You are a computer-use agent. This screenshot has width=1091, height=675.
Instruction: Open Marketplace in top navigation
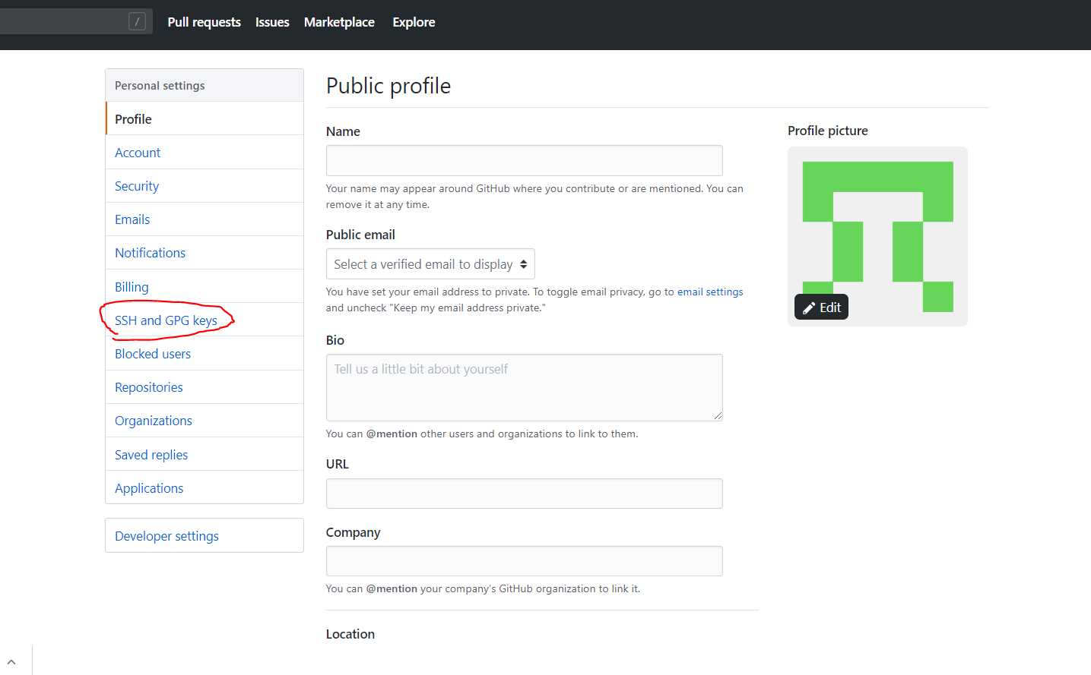click(339, 22)
